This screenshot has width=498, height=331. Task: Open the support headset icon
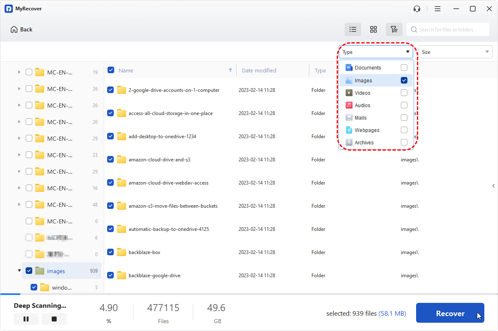point(417,9)
